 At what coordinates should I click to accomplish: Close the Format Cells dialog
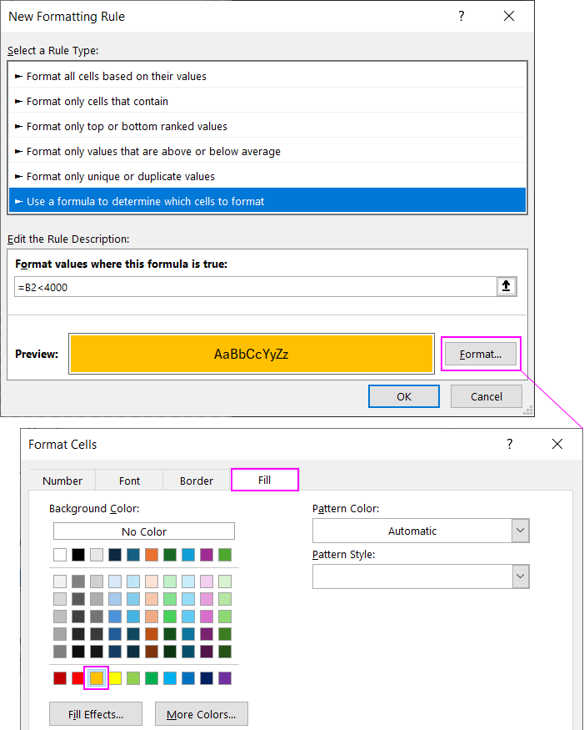click(557, 445)
